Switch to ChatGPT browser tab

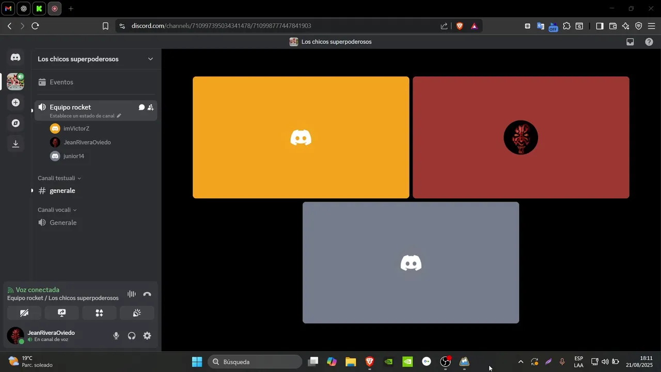[x=23, y=9]
